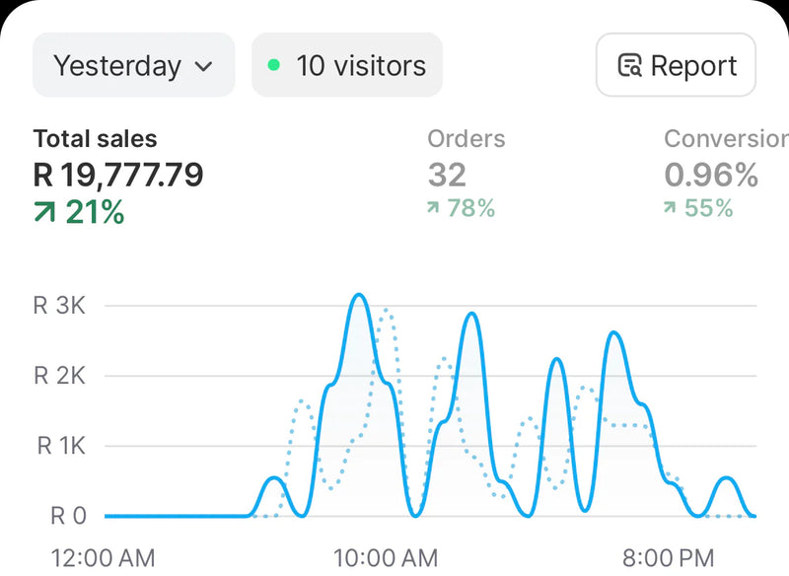Click the 10:00 AM time axis label

pyautogui.click(x=386, y=558)
